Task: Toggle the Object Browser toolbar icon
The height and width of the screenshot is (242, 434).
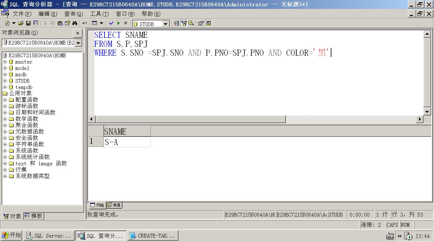Action: (x=184, y=23)
